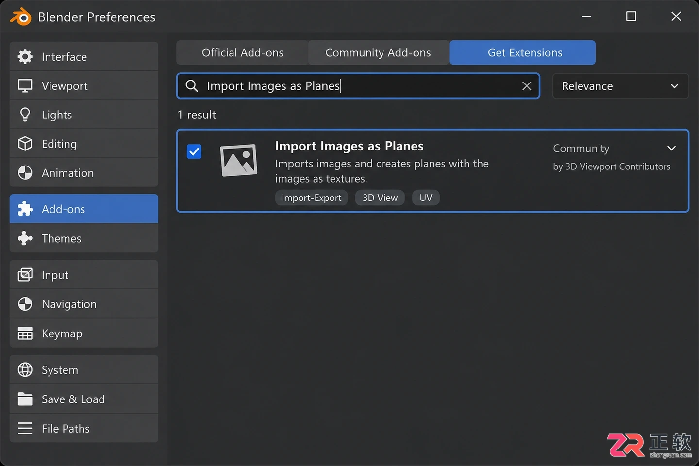This screenshot has height=466, width=699.
Task: Open the Keymap preferences section
Action: click(x=84, y=333)
